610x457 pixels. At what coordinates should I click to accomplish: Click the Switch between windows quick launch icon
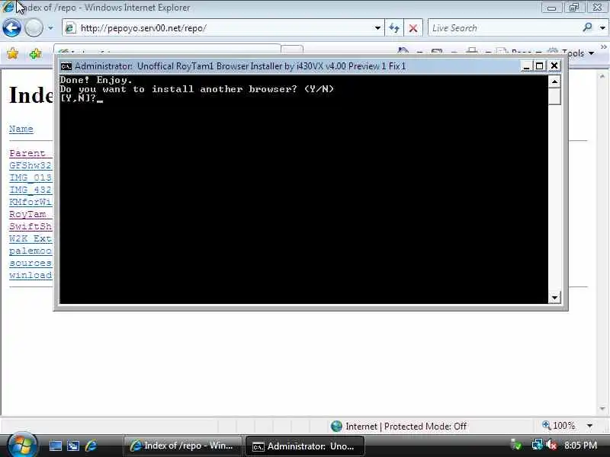pos(73,446)
